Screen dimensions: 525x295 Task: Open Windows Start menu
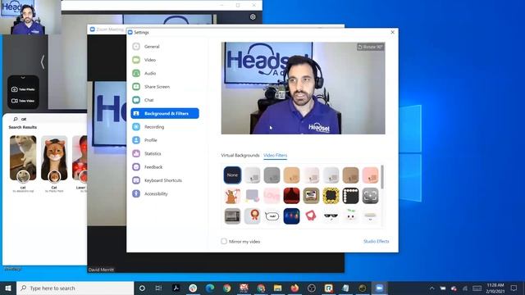(x=8, y=288)
